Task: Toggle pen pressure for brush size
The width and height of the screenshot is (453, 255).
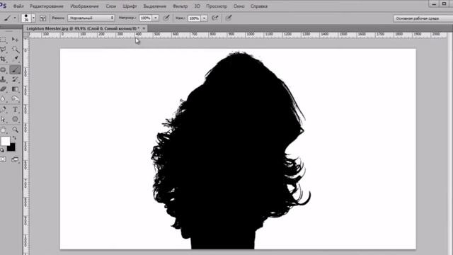Action: coord(229,18)
